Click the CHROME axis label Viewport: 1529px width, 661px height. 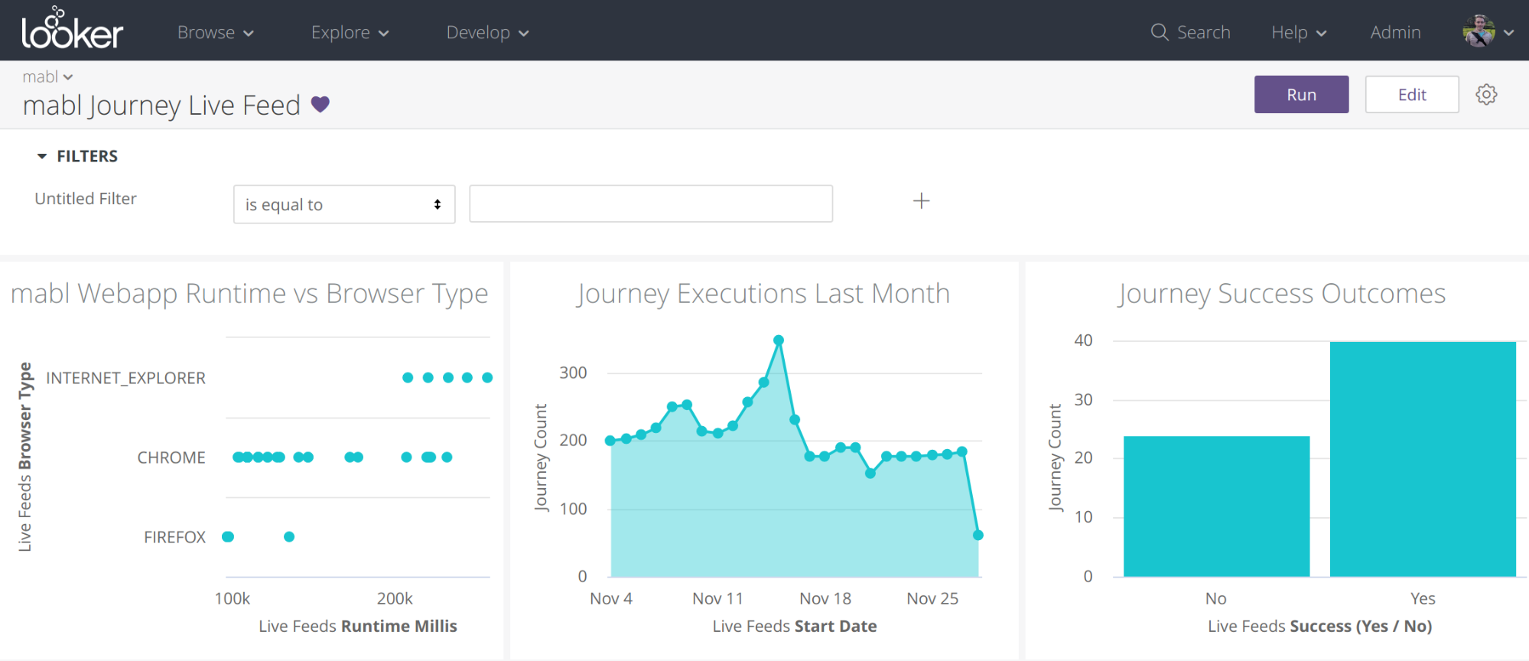click(x=171, y=457)
